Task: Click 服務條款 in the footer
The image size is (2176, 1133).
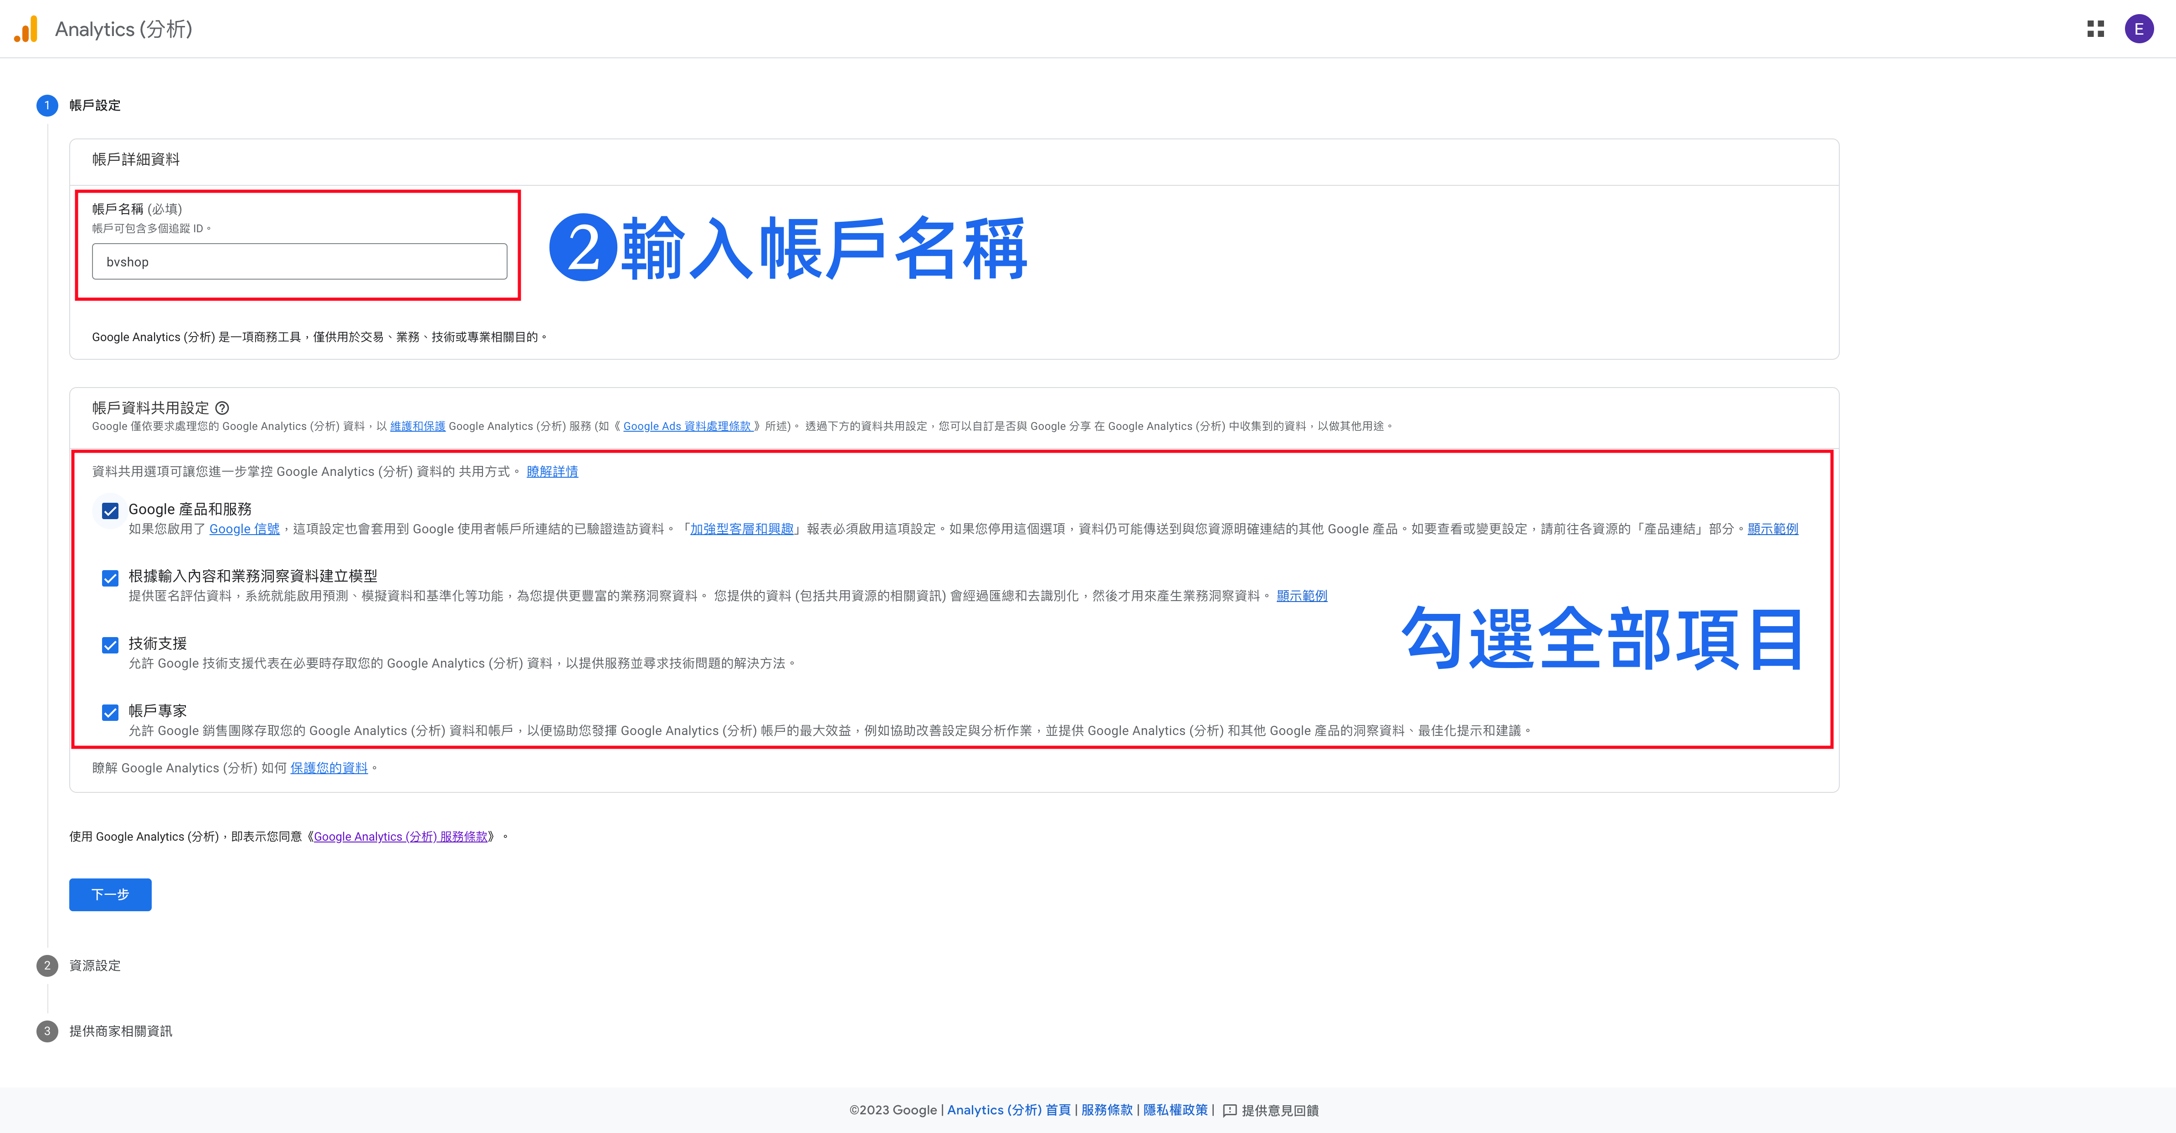Action: point(1107,1110)
